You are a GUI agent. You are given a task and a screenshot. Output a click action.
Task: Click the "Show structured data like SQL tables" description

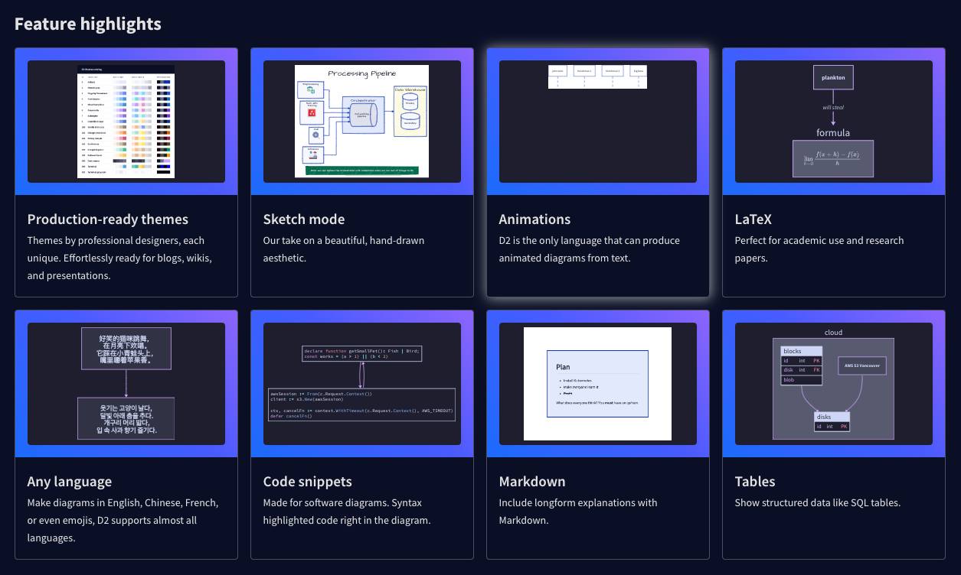[x=818, y=503]
